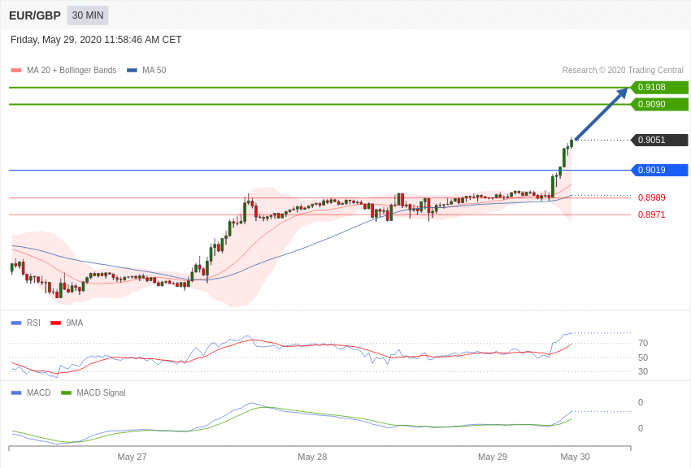691x468 pixels.
Task: Click the MACD legend label
Action: click(x=39, y=392)
